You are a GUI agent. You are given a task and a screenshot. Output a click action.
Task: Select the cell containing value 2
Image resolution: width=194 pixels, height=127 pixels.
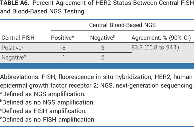coord(102,58)
